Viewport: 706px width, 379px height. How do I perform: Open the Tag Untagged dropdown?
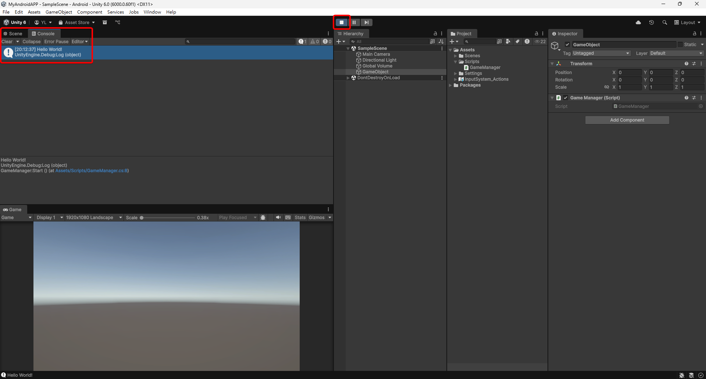tap(601, 53)
